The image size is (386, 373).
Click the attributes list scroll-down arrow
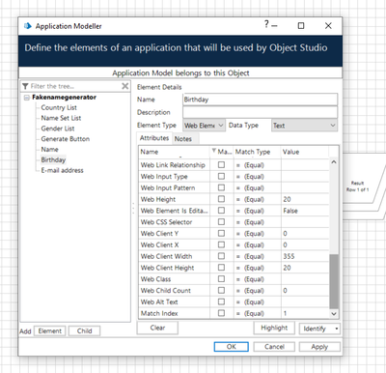(334, 313)
